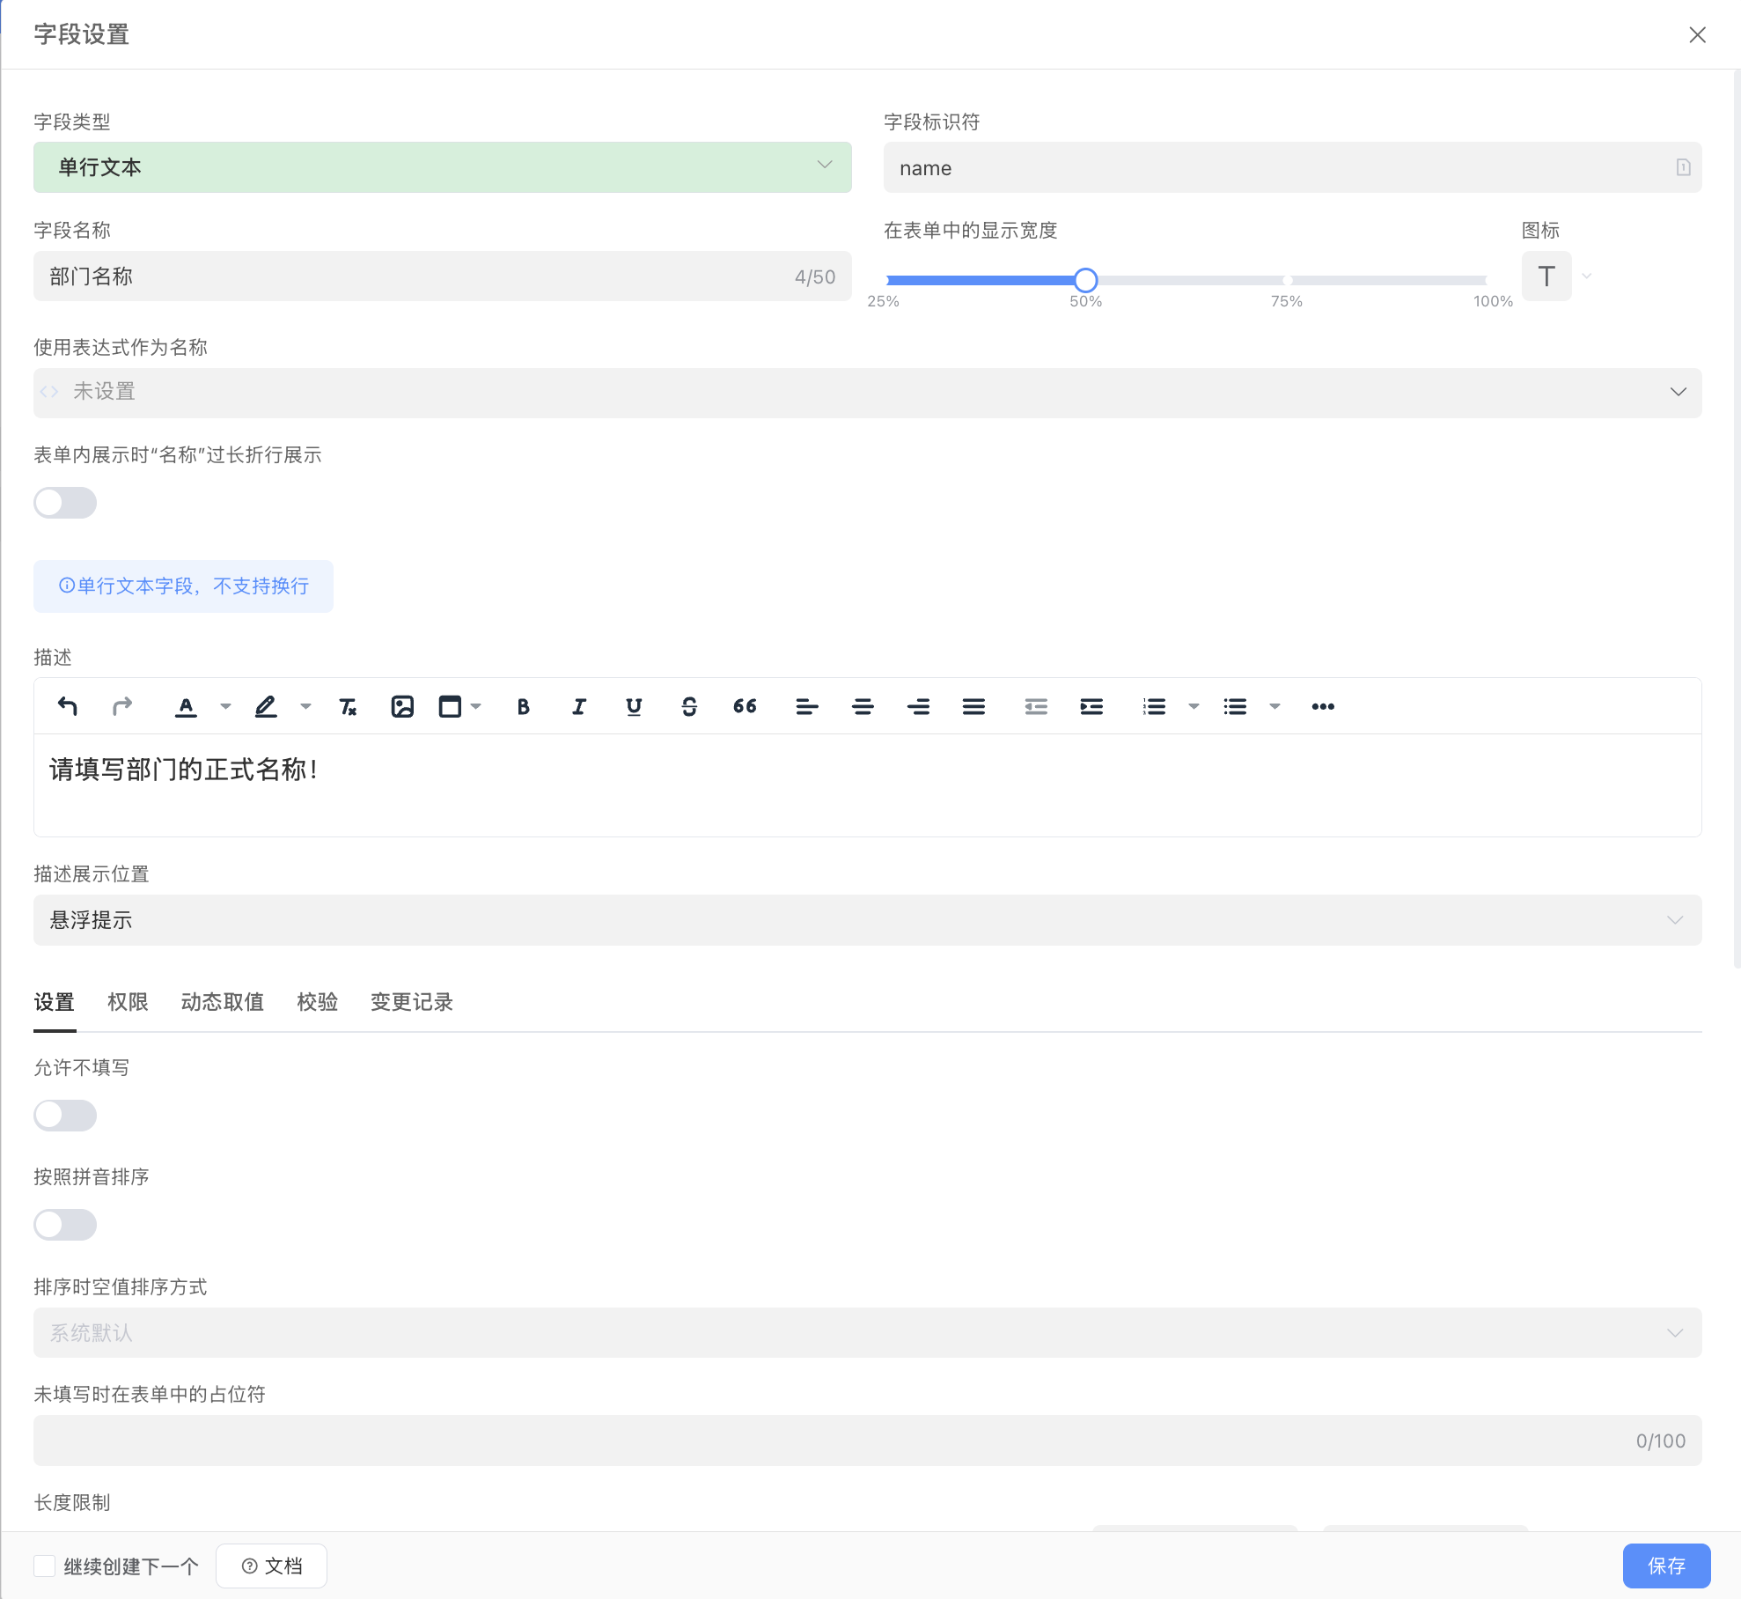
Task: Open the 校验 tab
Action: coord(317,1002)
